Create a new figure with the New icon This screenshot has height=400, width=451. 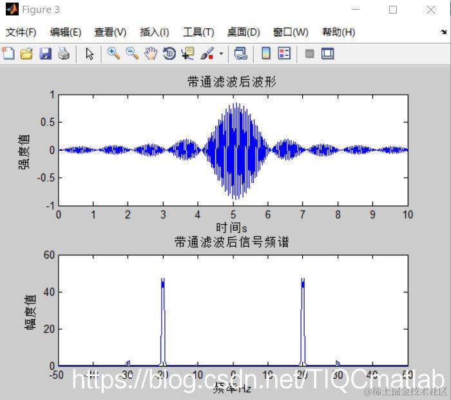[x=8, y=53]
